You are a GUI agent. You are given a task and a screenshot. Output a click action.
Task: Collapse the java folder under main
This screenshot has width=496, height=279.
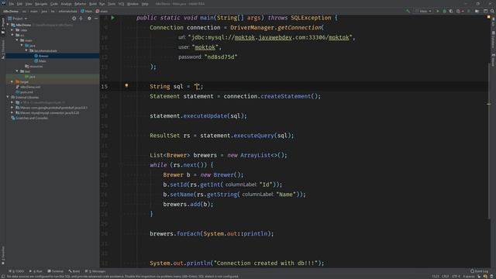pyautogui.click(x=22, y=46)
